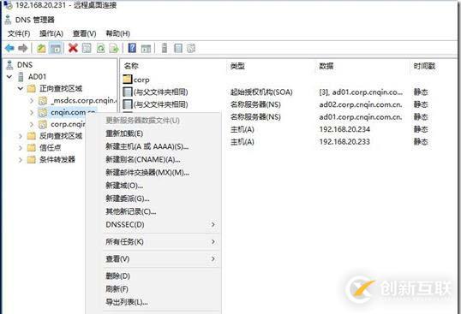Screen dimensions: 461x314
Task: Click the remote desktop connection title icon
Action: [9, 4]
